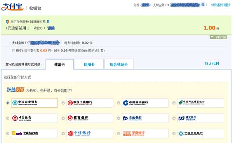233x143 pixels.
Task: Click the 浦发银行 SPD Bank logo card
Action: coord(201,118)
